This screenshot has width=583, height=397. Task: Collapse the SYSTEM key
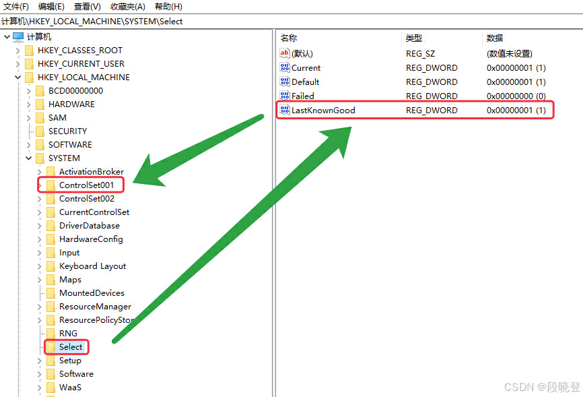click(28, 158)
